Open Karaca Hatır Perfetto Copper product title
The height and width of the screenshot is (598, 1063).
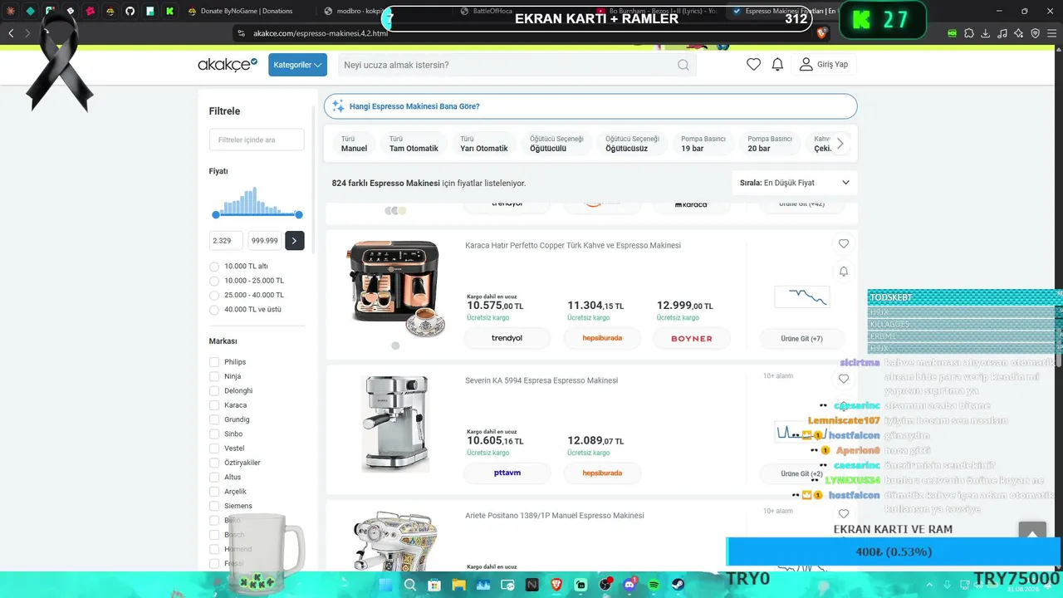(x=573, y=246)
